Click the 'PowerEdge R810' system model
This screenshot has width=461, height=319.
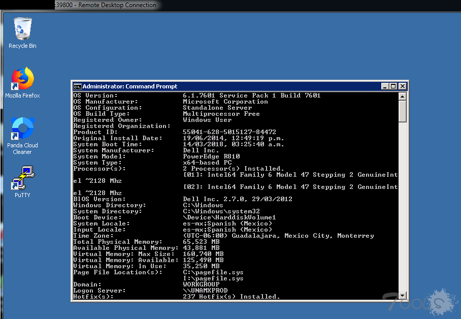[x=211, y=156]
